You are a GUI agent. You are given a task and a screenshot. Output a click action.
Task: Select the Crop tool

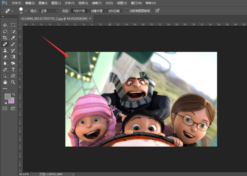click(5, 38)
